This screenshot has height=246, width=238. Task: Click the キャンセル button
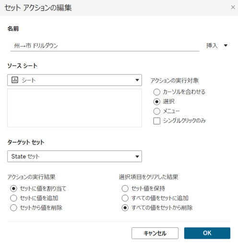tap(155, 233)
